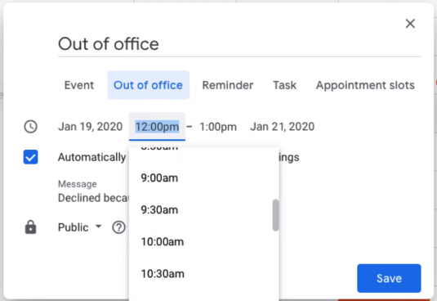Uncheck the automatically decline meetings checkbox
This screenshot has width=437, height=301.
point(31,157)
